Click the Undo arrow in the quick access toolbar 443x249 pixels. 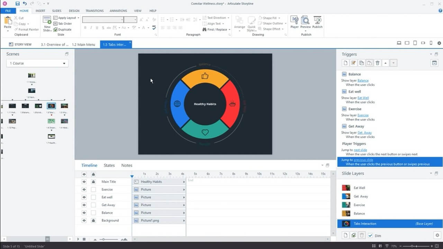click(x=25, y=3)
